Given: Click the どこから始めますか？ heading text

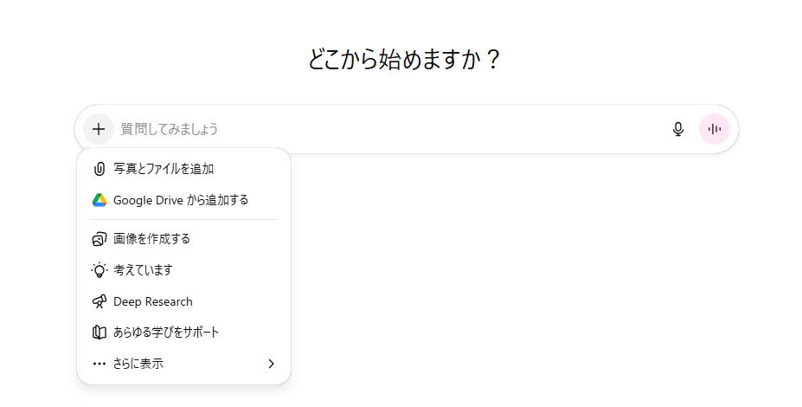Looking at the screenshot, I should pyautogui.click(x=404, y=60).
